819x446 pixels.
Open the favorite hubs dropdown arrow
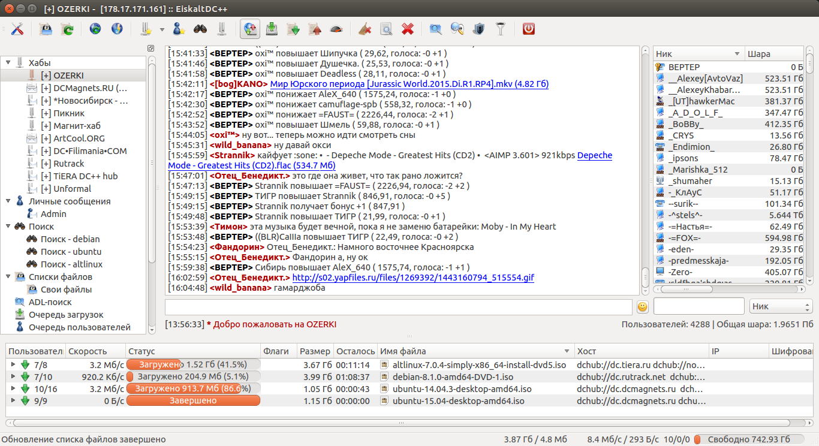162,29
